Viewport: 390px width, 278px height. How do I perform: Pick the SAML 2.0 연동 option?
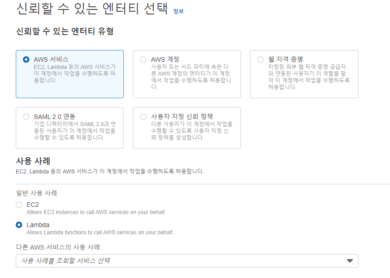coord(26,117)
